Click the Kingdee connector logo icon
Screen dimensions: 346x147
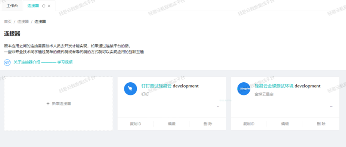point(244,89)
